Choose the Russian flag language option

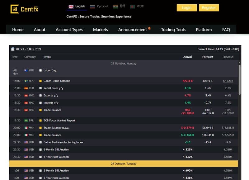(x=92, y=7)
